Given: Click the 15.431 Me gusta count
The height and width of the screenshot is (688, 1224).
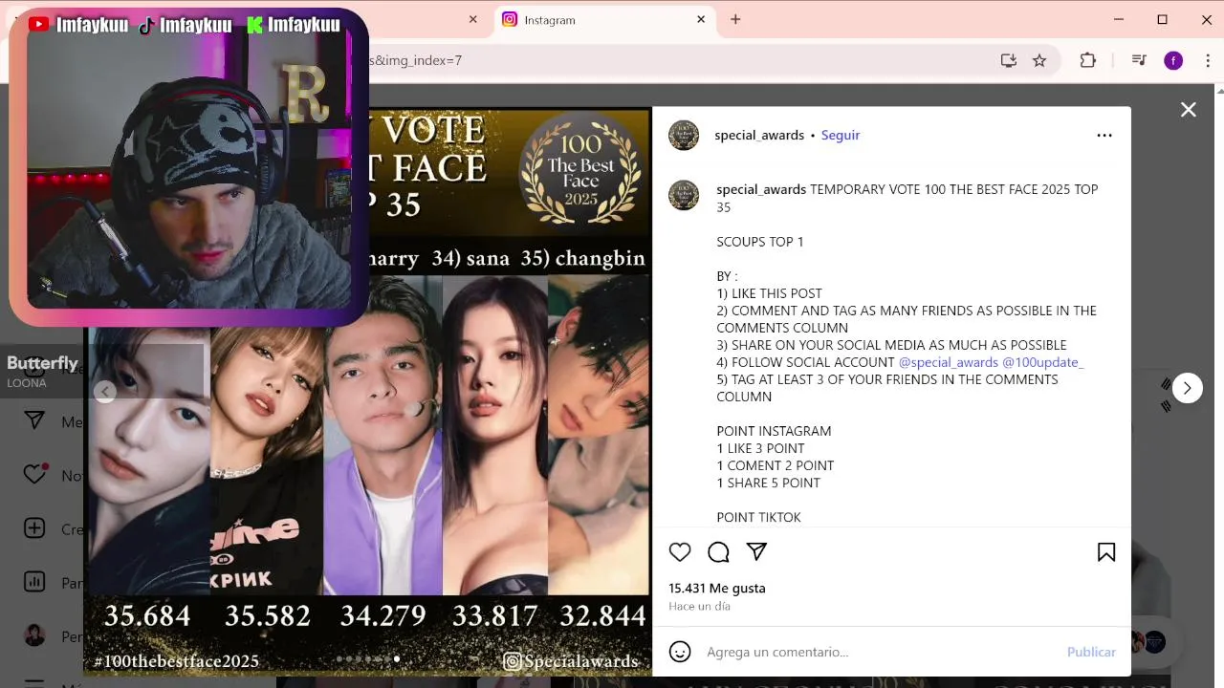Looking at the screenshot, I should [x=717, y=588].
